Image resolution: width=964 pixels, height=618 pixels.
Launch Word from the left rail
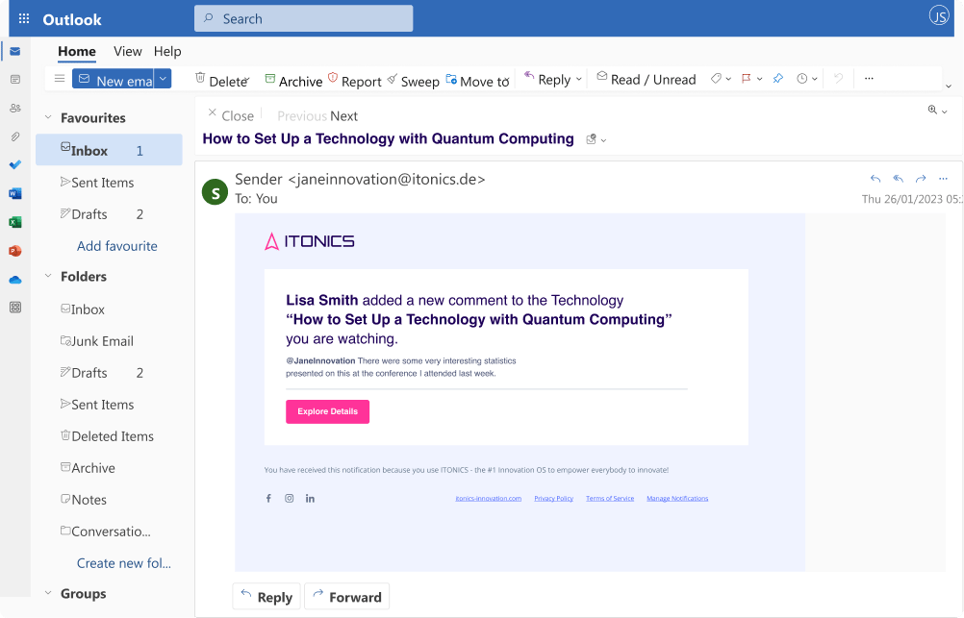coord(15,193)
